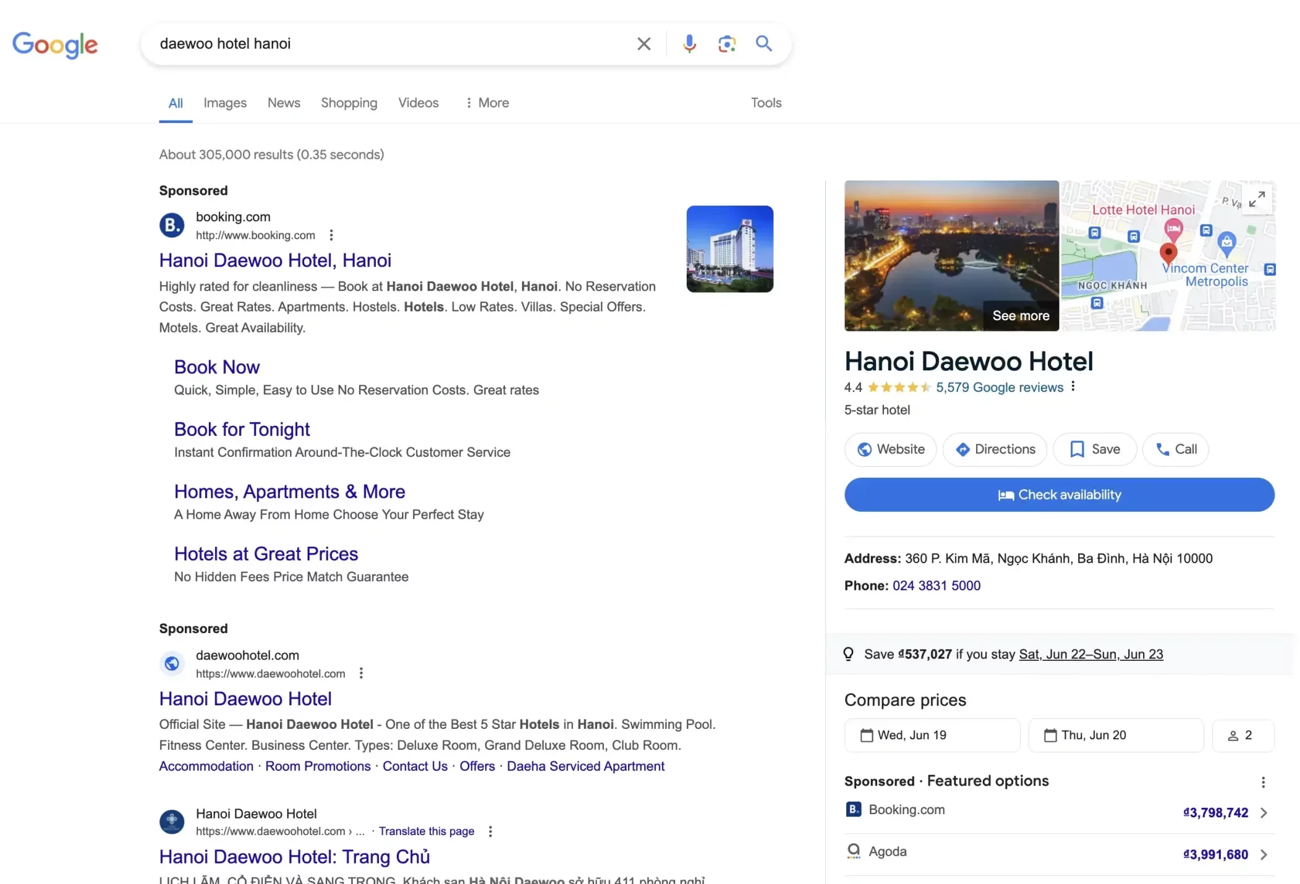Screen dimensions: 1300x884
Task: Click the Hanoi Daewoo Hotel panel title
Action: [x=969, y=362]
